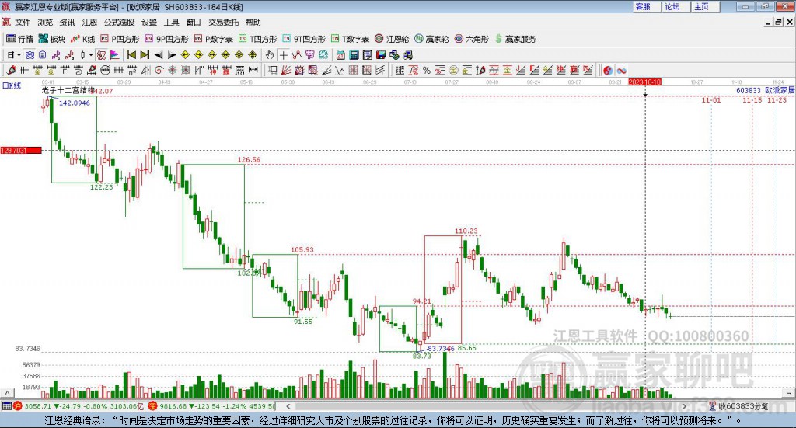
Task: Restore the inner chart window using the MDI restore button
Action: 778,23
